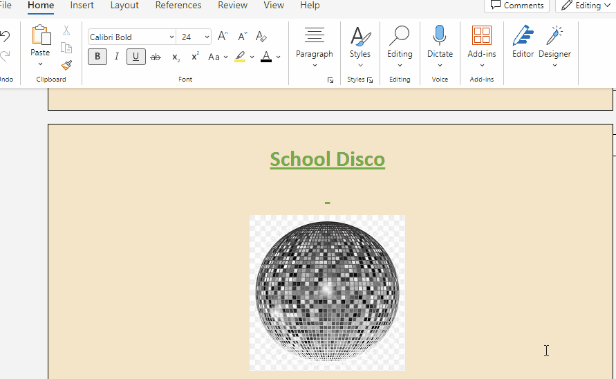
Task: Apply yellow text highlight color
Action: point(240,57)
